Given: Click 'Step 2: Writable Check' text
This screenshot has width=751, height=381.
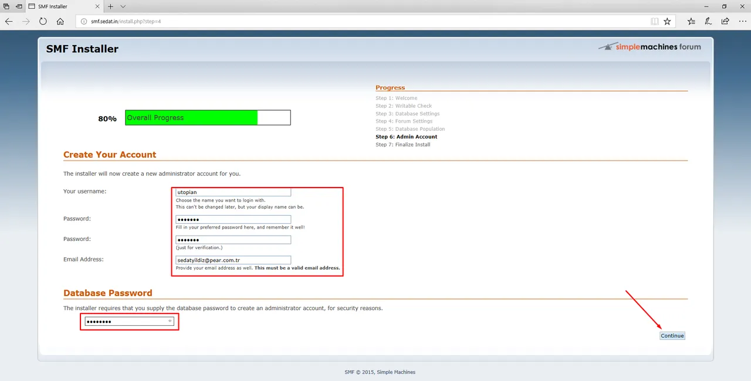Looking at the screenshot, I should point(404,106).
